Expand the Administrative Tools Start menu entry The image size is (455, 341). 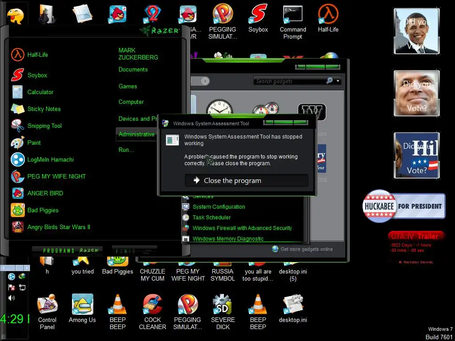[x=137, y=134]
